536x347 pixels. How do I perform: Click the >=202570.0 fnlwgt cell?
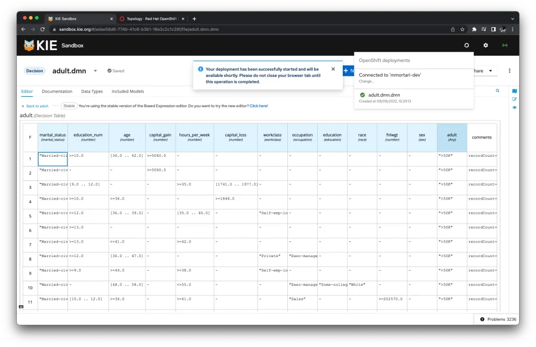pos(392,302)
